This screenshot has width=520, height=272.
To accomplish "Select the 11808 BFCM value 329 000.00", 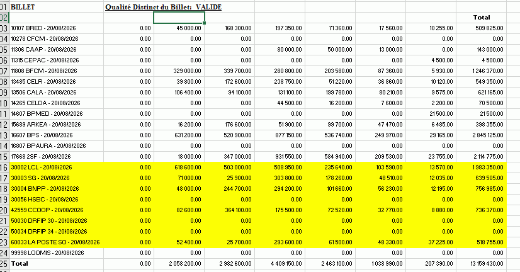I will tap(187, 71).
